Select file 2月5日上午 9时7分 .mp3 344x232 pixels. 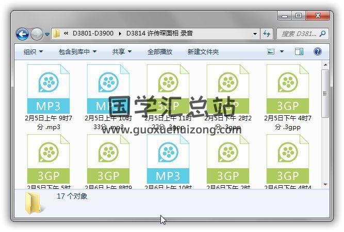pyautogui.click(x=48, y=97)
